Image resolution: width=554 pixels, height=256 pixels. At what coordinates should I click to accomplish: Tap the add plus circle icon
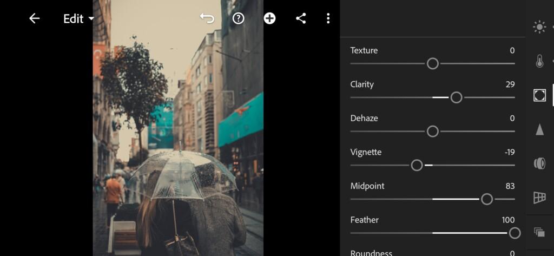(269, 18)
